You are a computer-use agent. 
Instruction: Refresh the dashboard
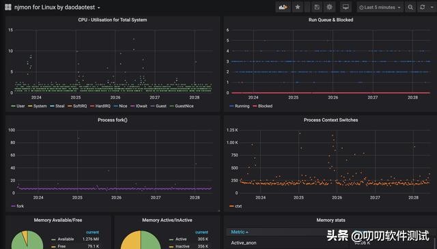tap(423, 7)
